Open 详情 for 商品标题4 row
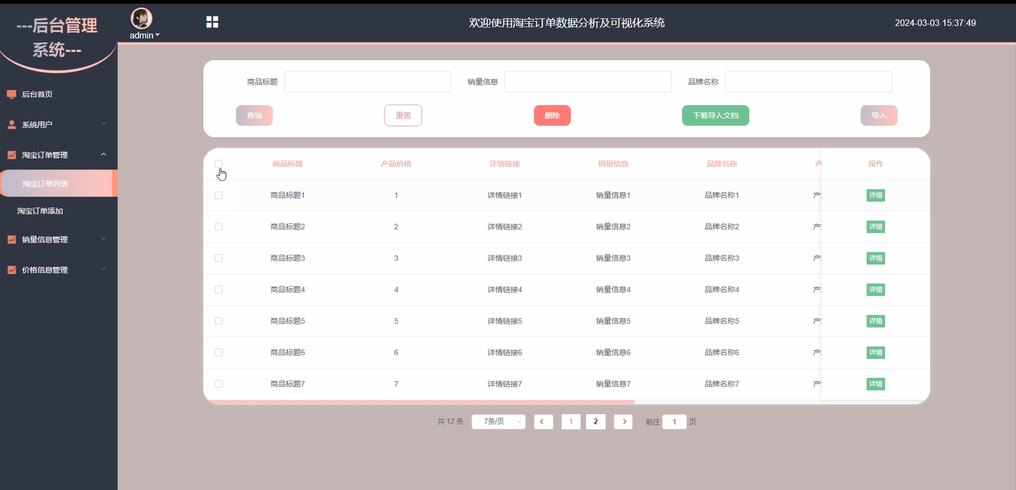Image resolution: width=1016 pixels, height=490 pixels. point(875,289)
